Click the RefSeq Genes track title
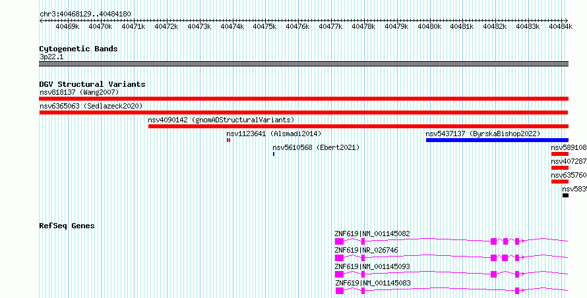The width and height of the screenshot is (587, 298). tap(67, 226)
